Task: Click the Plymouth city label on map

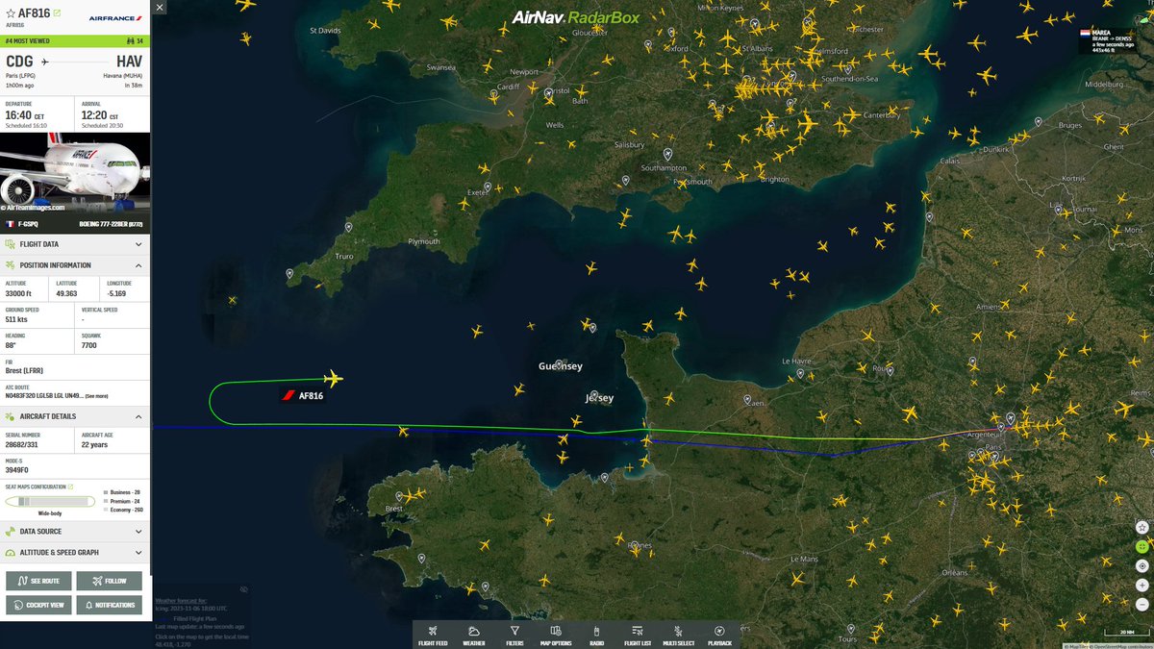Action: click(x=424, y=241)
